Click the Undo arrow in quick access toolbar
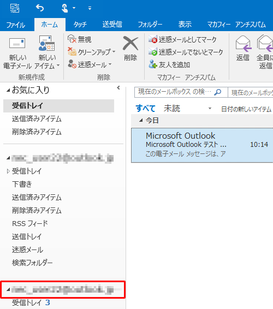The height and width of the screenshot is (309, 273). (x=40, y=8)
